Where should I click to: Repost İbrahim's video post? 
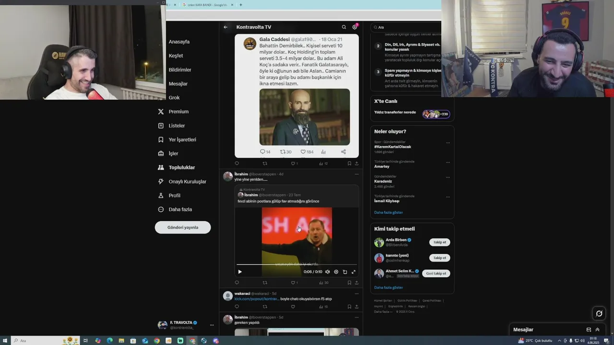(x=265, y=283)
